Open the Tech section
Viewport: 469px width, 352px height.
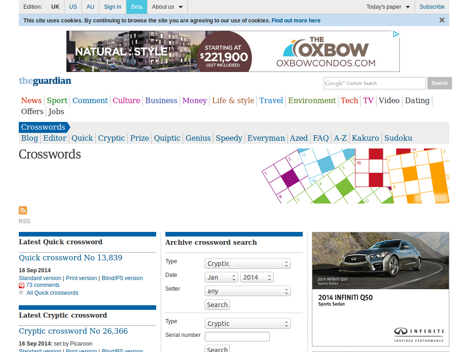pyautogui.click(x=349, y=100)
